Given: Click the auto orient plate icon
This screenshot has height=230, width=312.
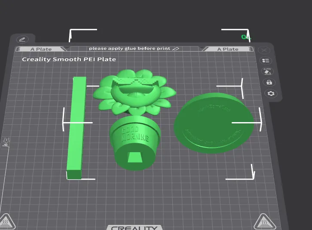Looking at the screenshot, I should coord(267,71).
